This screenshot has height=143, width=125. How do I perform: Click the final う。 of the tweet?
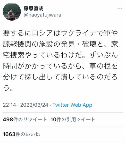9,88
